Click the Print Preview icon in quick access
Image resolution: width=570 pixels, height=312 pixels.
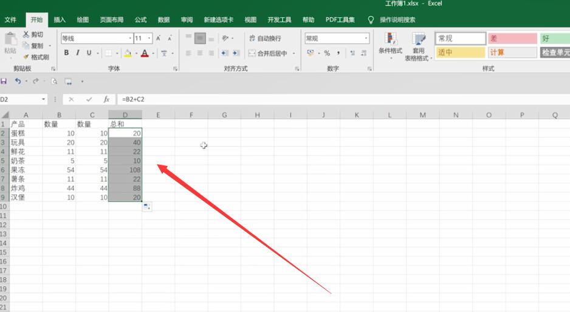pyautogui.click(x=54, y=81)
